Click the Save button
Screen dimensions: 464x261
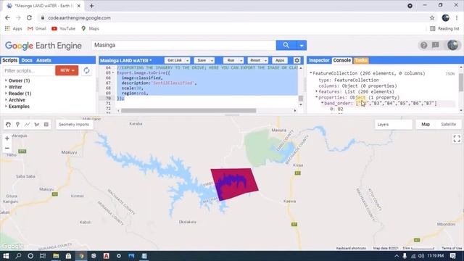pos(202,60)
